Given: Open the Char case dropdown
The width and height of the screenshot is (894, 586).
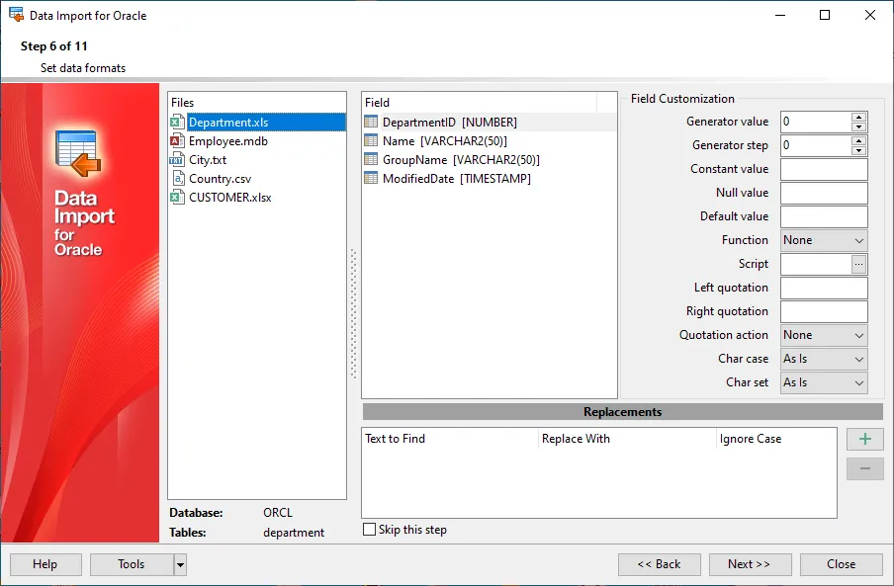Looking at the screenshot, I should 824,359.
